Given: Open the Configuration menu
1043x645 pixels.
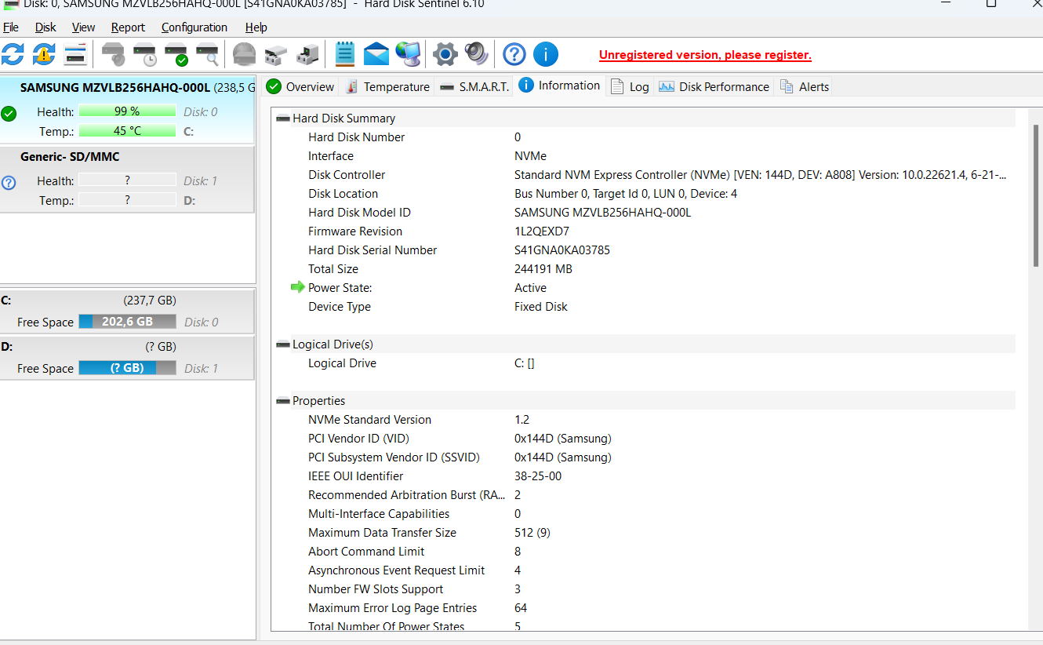Looking at the screenshot, I should (194, 27).
